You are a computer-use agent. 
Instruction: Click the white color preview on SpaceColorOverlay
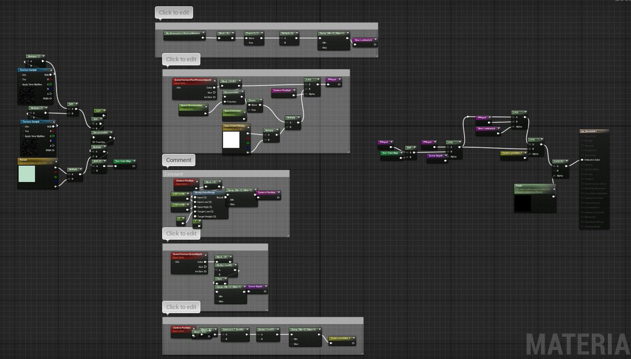[231, 139]
